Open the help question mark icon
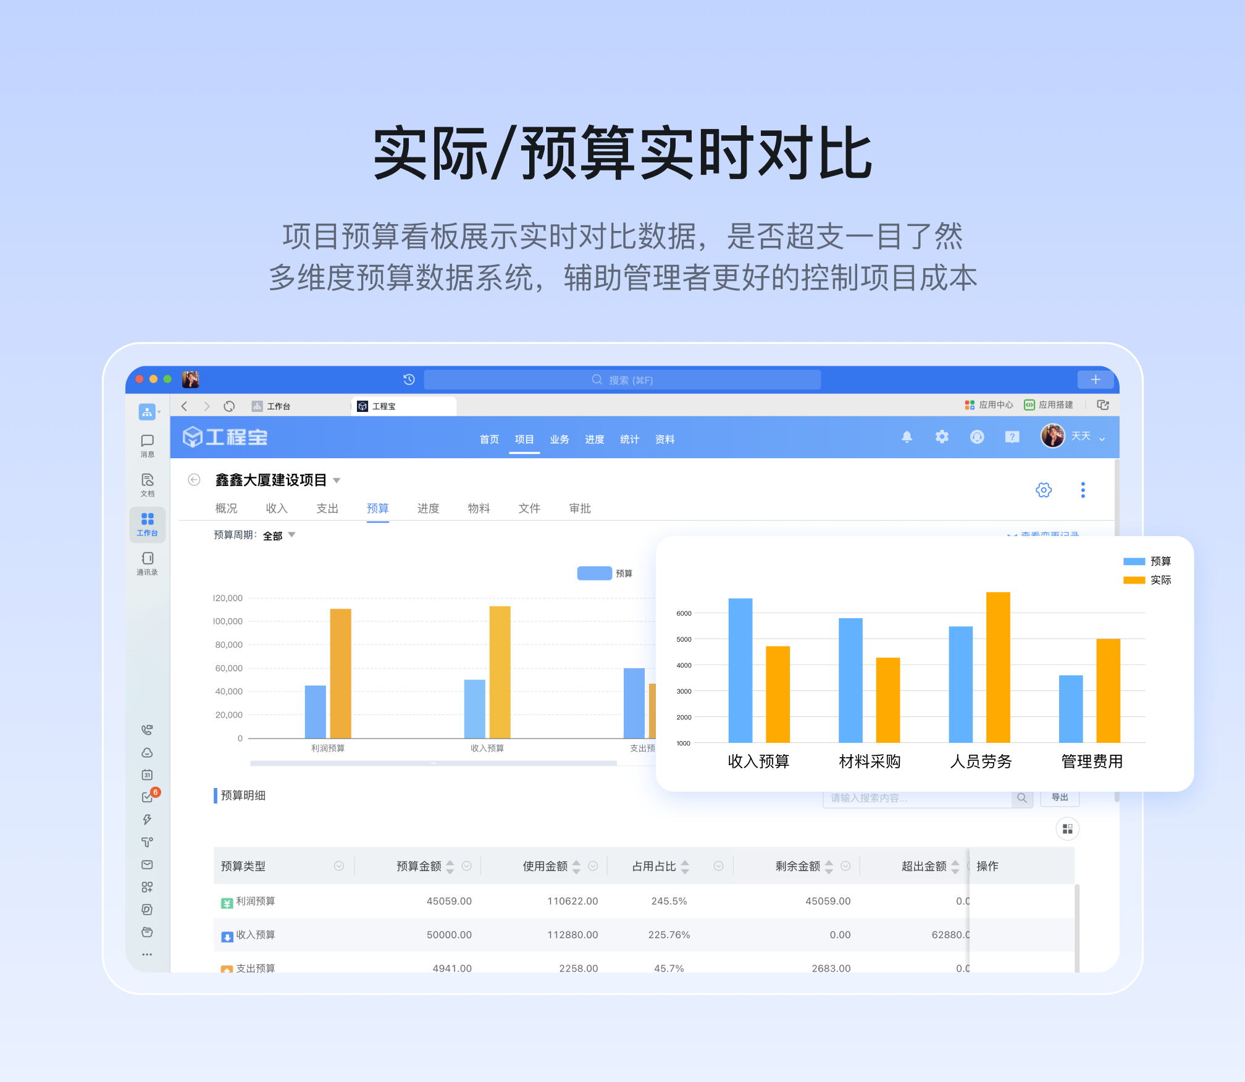This screenshot has height=1082, width=1245. pos(1012,437)
